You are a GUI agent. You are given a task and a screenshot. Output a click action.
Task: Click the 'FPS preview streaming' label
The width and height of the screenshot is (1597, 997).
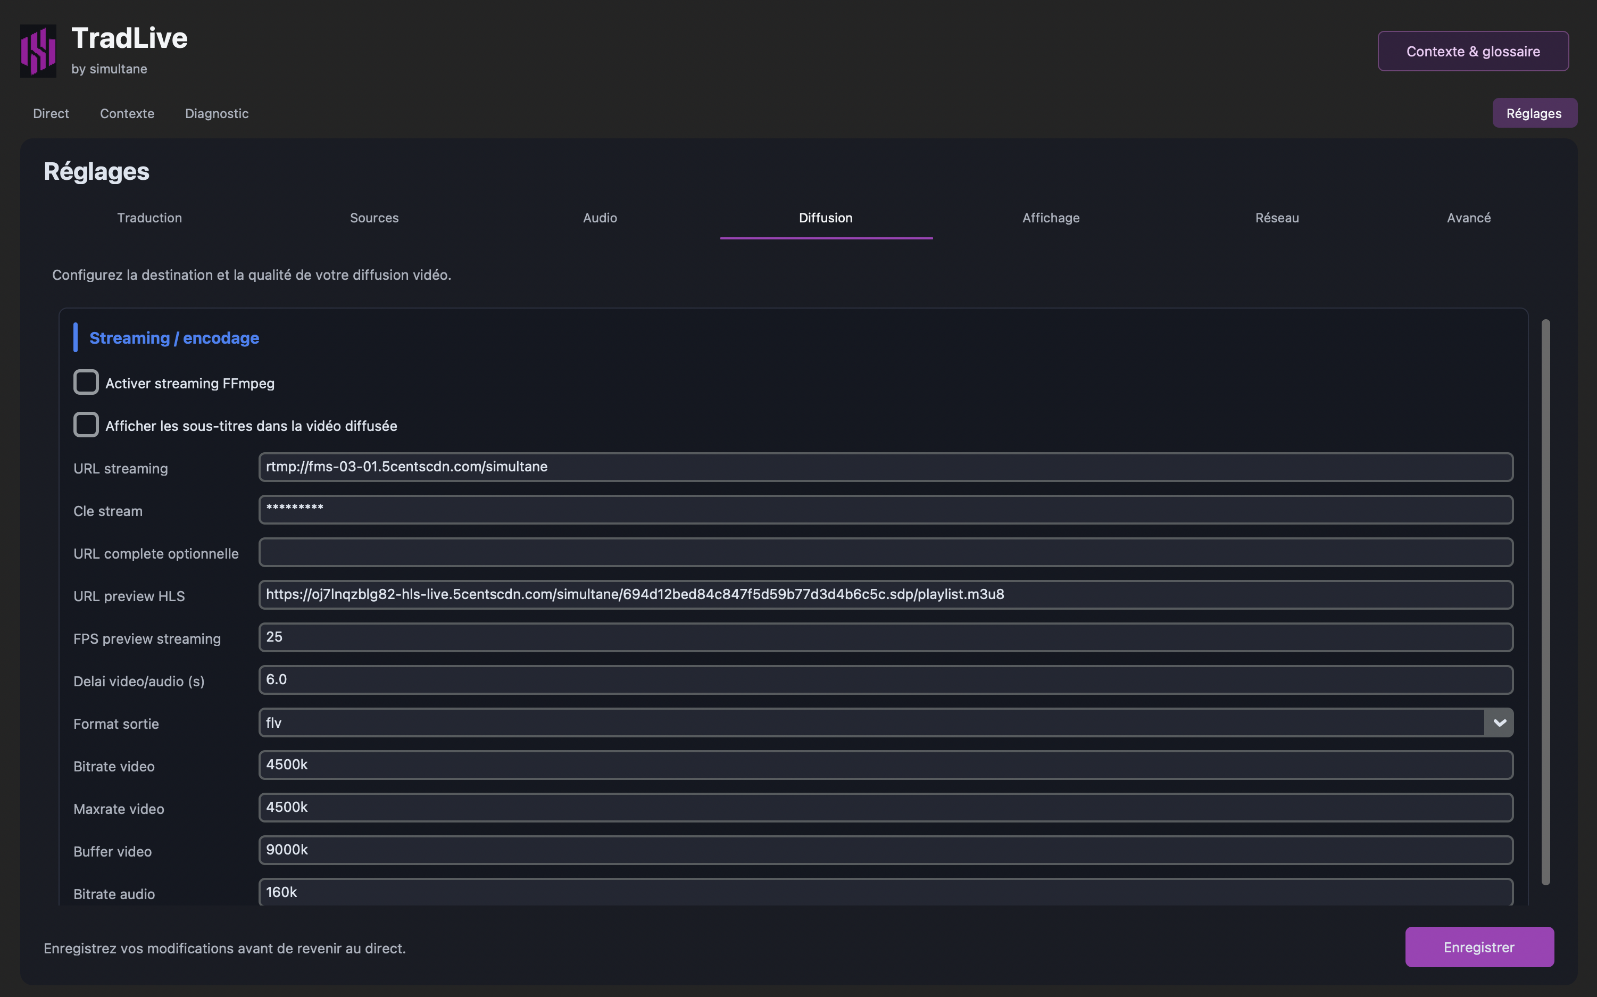click(x=147, y=638)
